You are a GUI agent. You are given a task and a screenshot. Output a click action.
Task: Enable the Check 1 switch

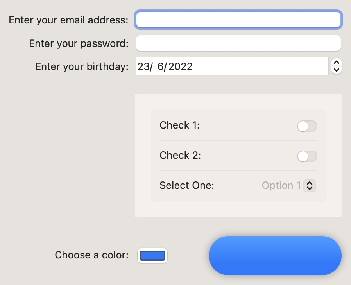[x=307, y=126]
